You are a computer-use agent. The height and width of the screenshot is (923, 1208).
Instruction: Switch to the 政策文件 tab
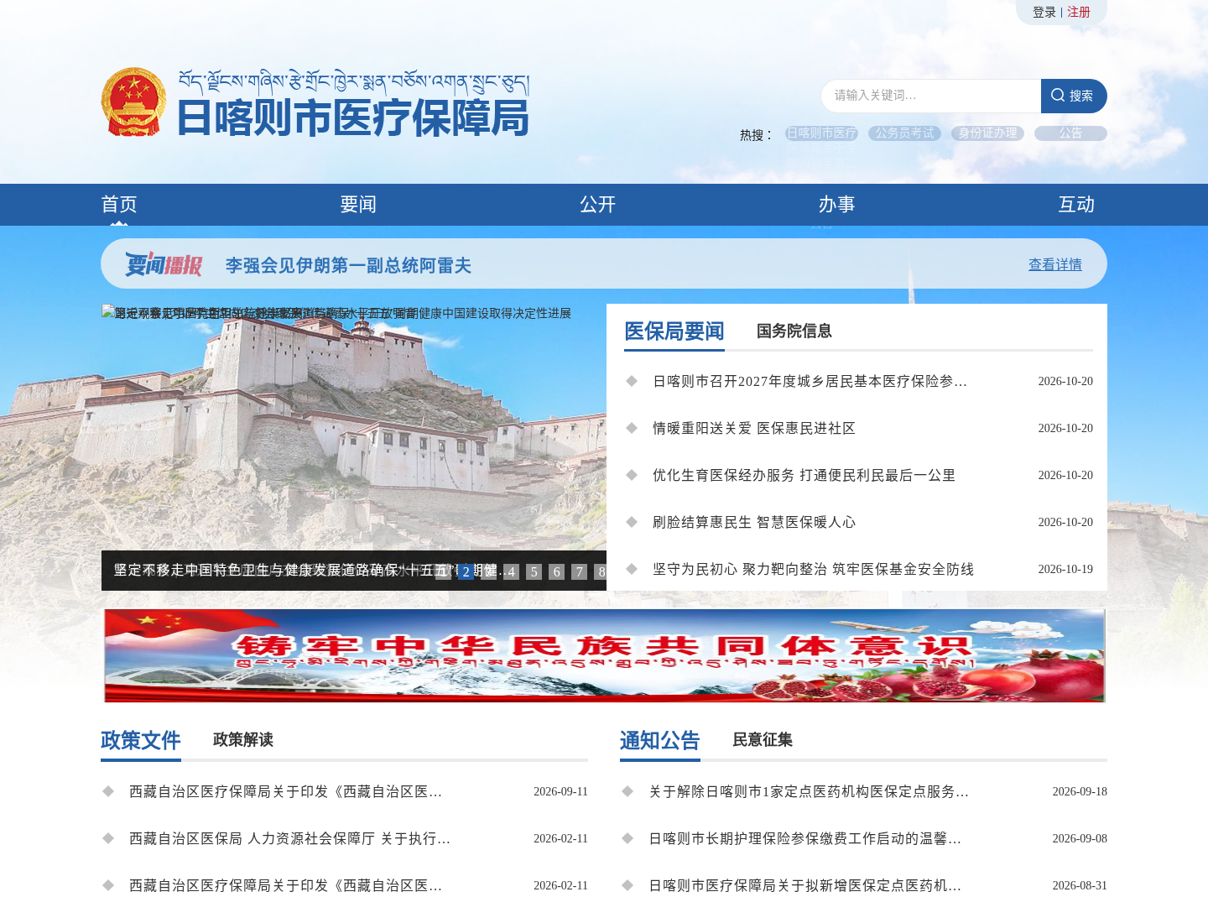(141, 740)
